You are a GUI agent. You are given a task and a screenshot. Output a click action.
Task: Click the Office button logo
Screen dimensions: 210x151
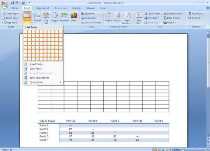(5, 5)
